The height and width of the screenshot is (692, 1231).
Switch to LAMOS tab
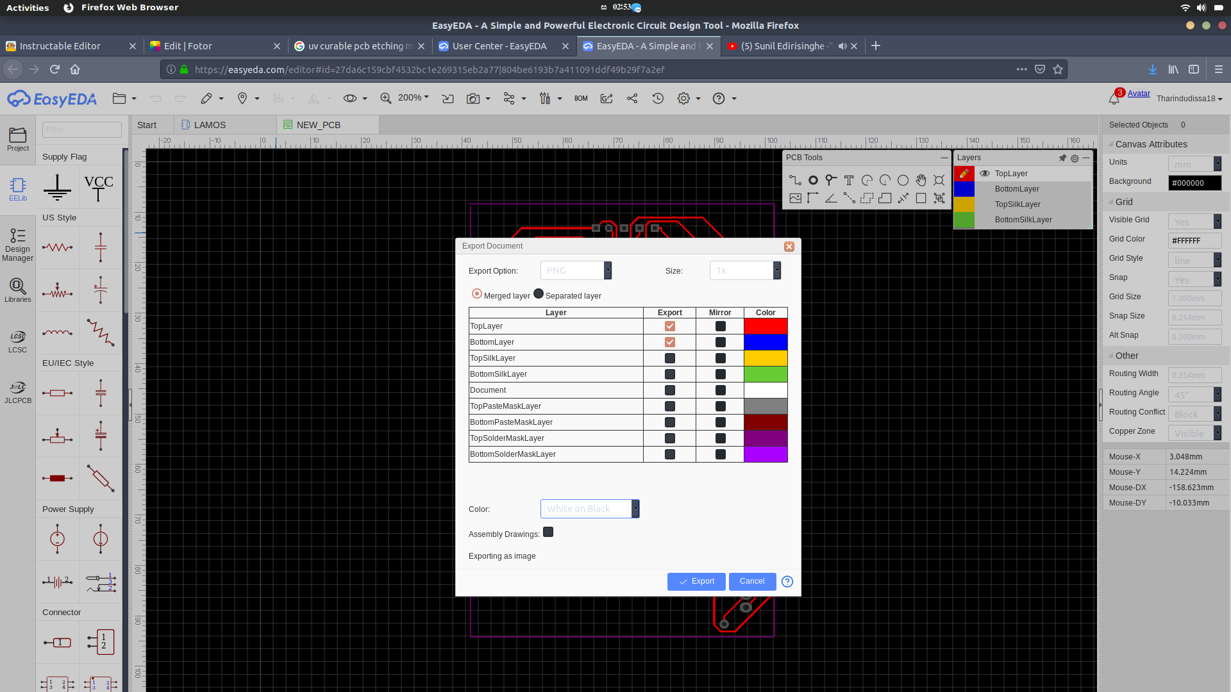[x=209, y=124]
